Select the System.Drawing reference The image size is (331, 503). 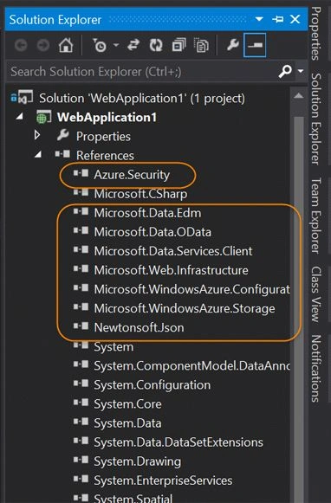[138, 461]
